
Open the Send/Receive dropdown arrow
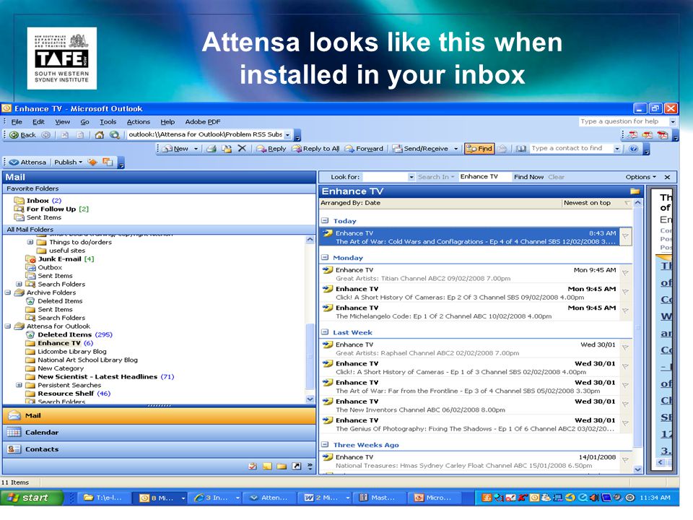pyautogui.click(x=456, y=149)
